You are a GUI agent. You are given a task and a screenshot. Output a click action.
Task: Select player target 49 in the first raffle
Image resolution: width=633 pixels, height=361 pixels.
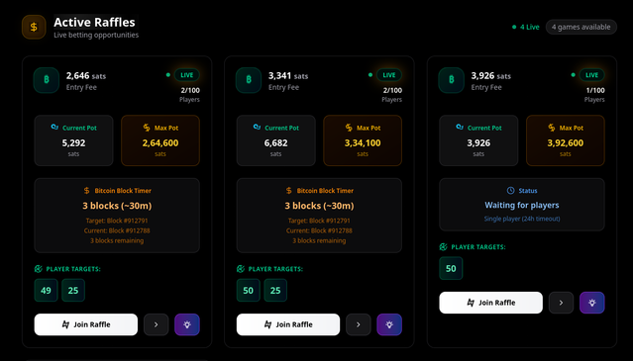[46, 290]
